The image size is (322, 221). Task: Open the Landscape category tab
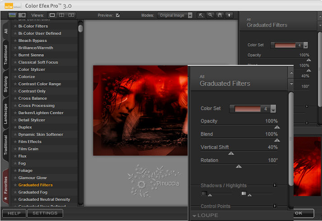[6, 115]
